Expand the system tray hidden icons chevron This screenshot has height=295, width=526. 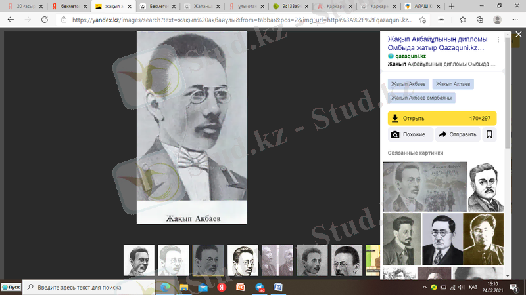[x=423, y=287]
